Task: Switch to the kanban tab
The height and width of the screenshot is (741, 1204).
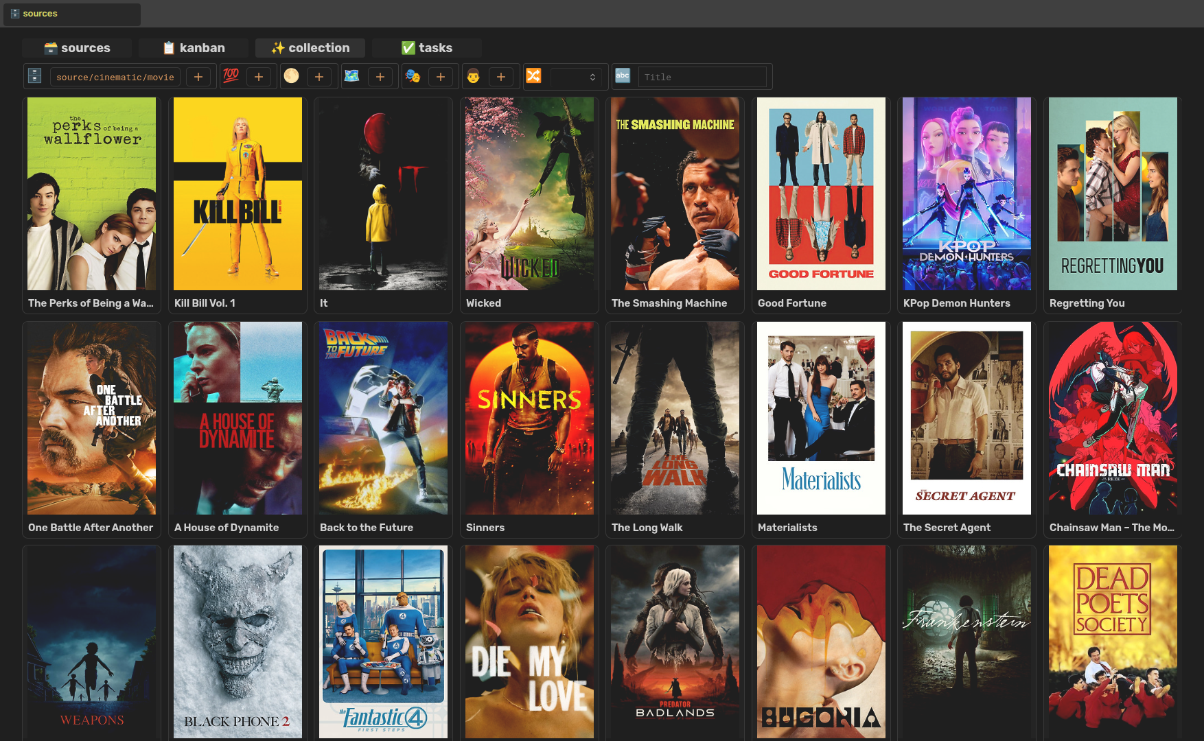Action: pyautogui.click(x=194, y=48)
